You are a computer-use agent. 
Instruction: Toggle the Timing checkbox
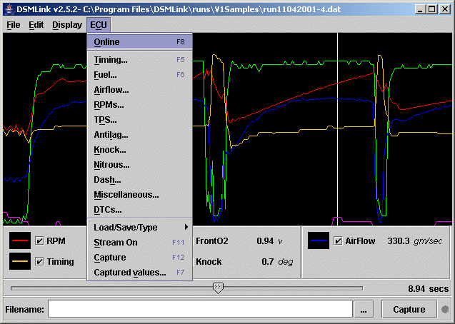40,262
